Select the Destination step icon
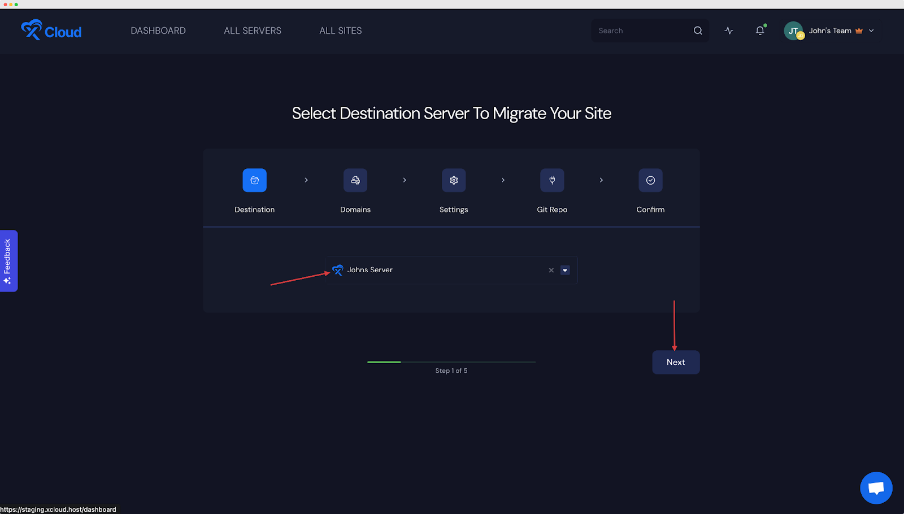904x514 pixels. (x=254, y=180)
